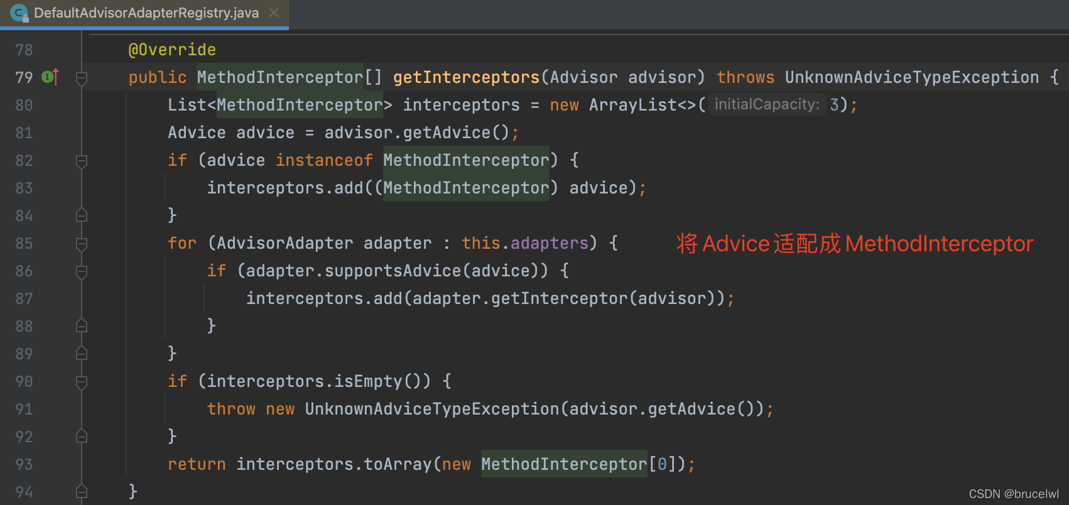Click isEmpty call on line 90

(x=368, y=381)
